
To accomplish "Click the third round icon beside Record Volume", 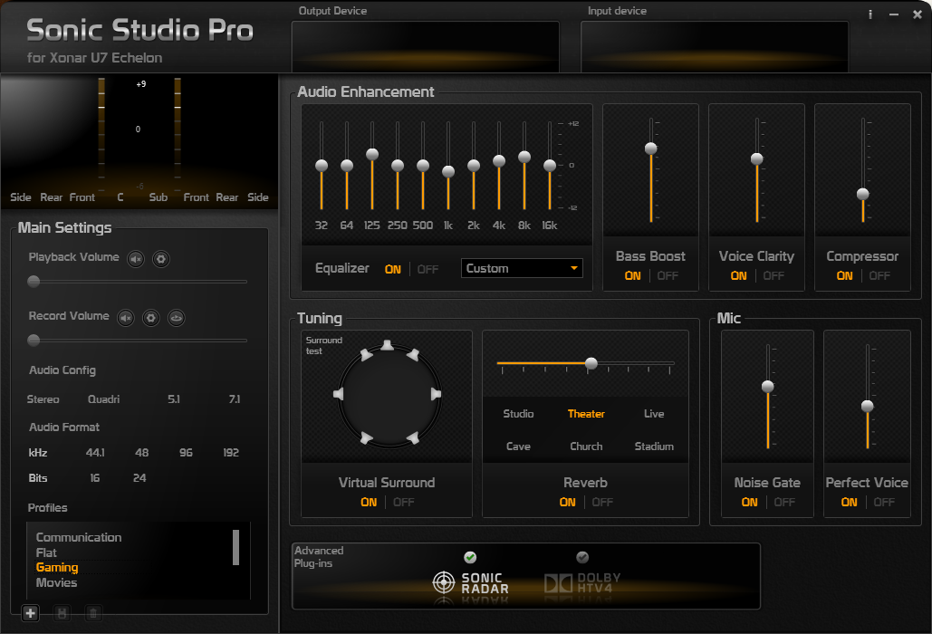I will point(176,318).
